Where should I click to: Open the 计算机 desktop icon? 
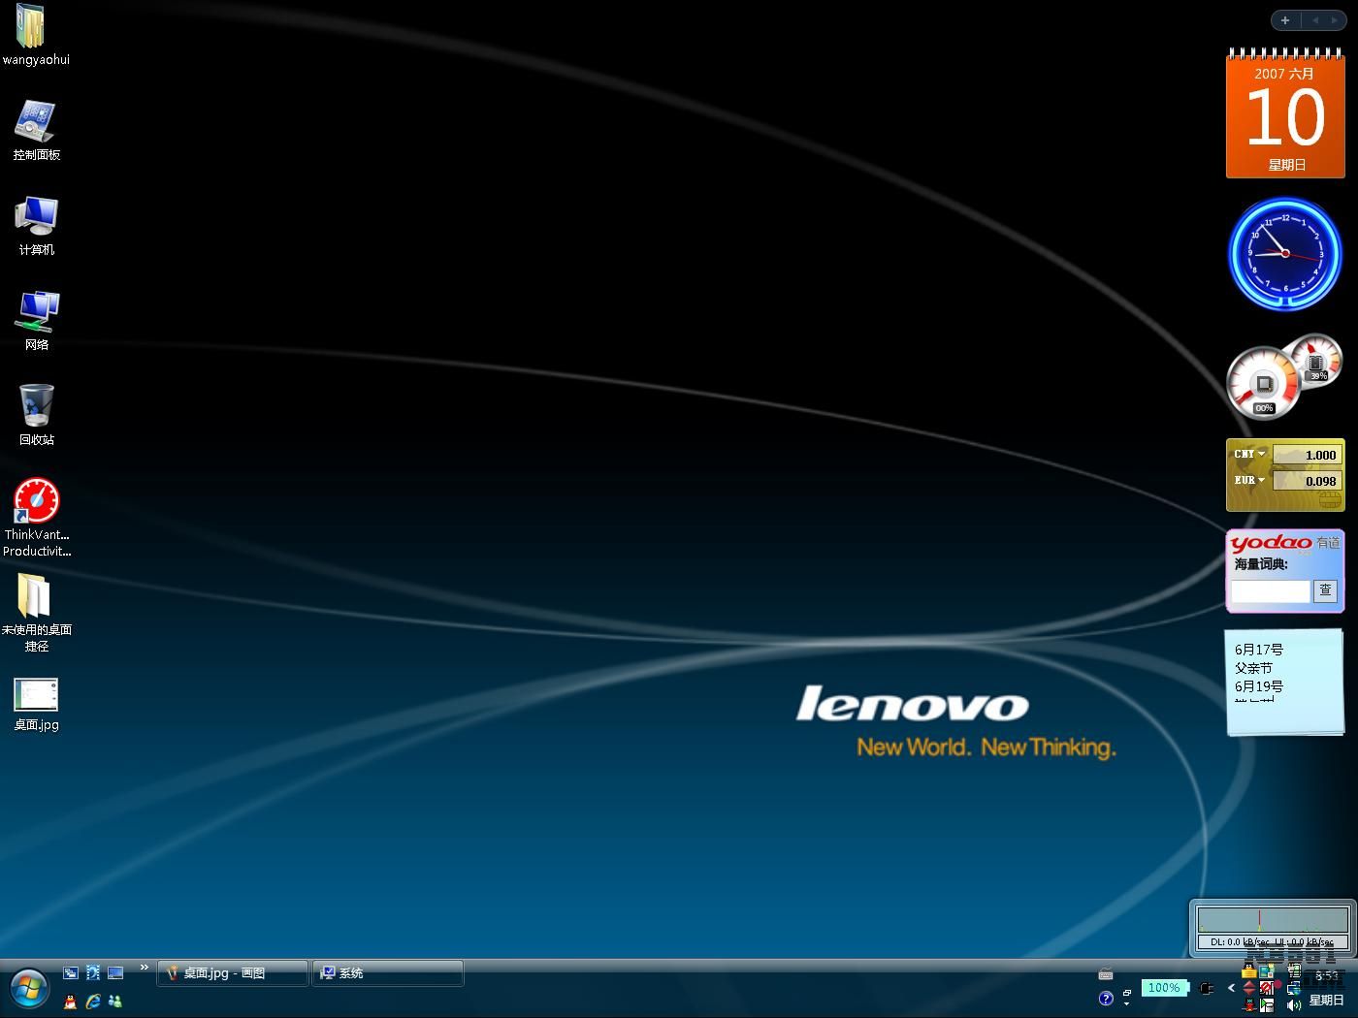pos(36,217)
